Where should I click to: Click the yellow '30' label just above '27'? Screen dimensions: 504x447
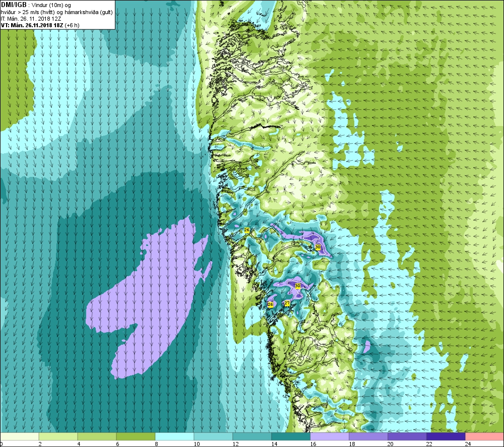coord(298,286)
